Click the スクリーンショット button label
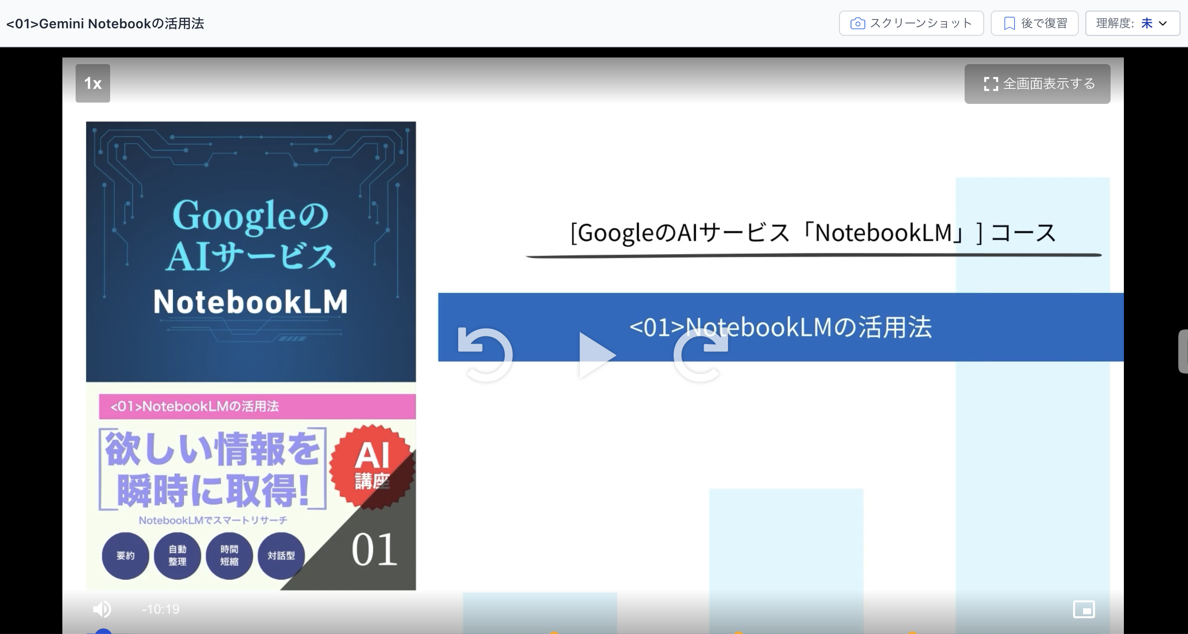The image size is (1188, 634). tap(920, 23)
